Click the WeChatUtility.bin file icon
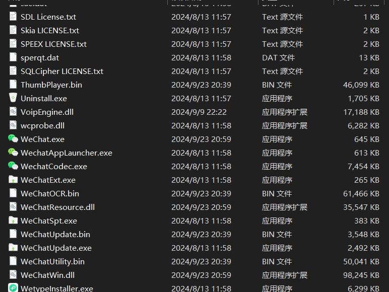The width and height of the screenshot is (389, 292). pyautogui.click(x=13, y=261)
